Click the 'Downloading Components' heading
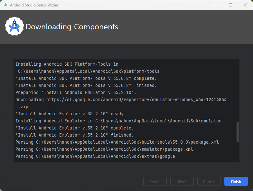253x191 pixels. 72,27
